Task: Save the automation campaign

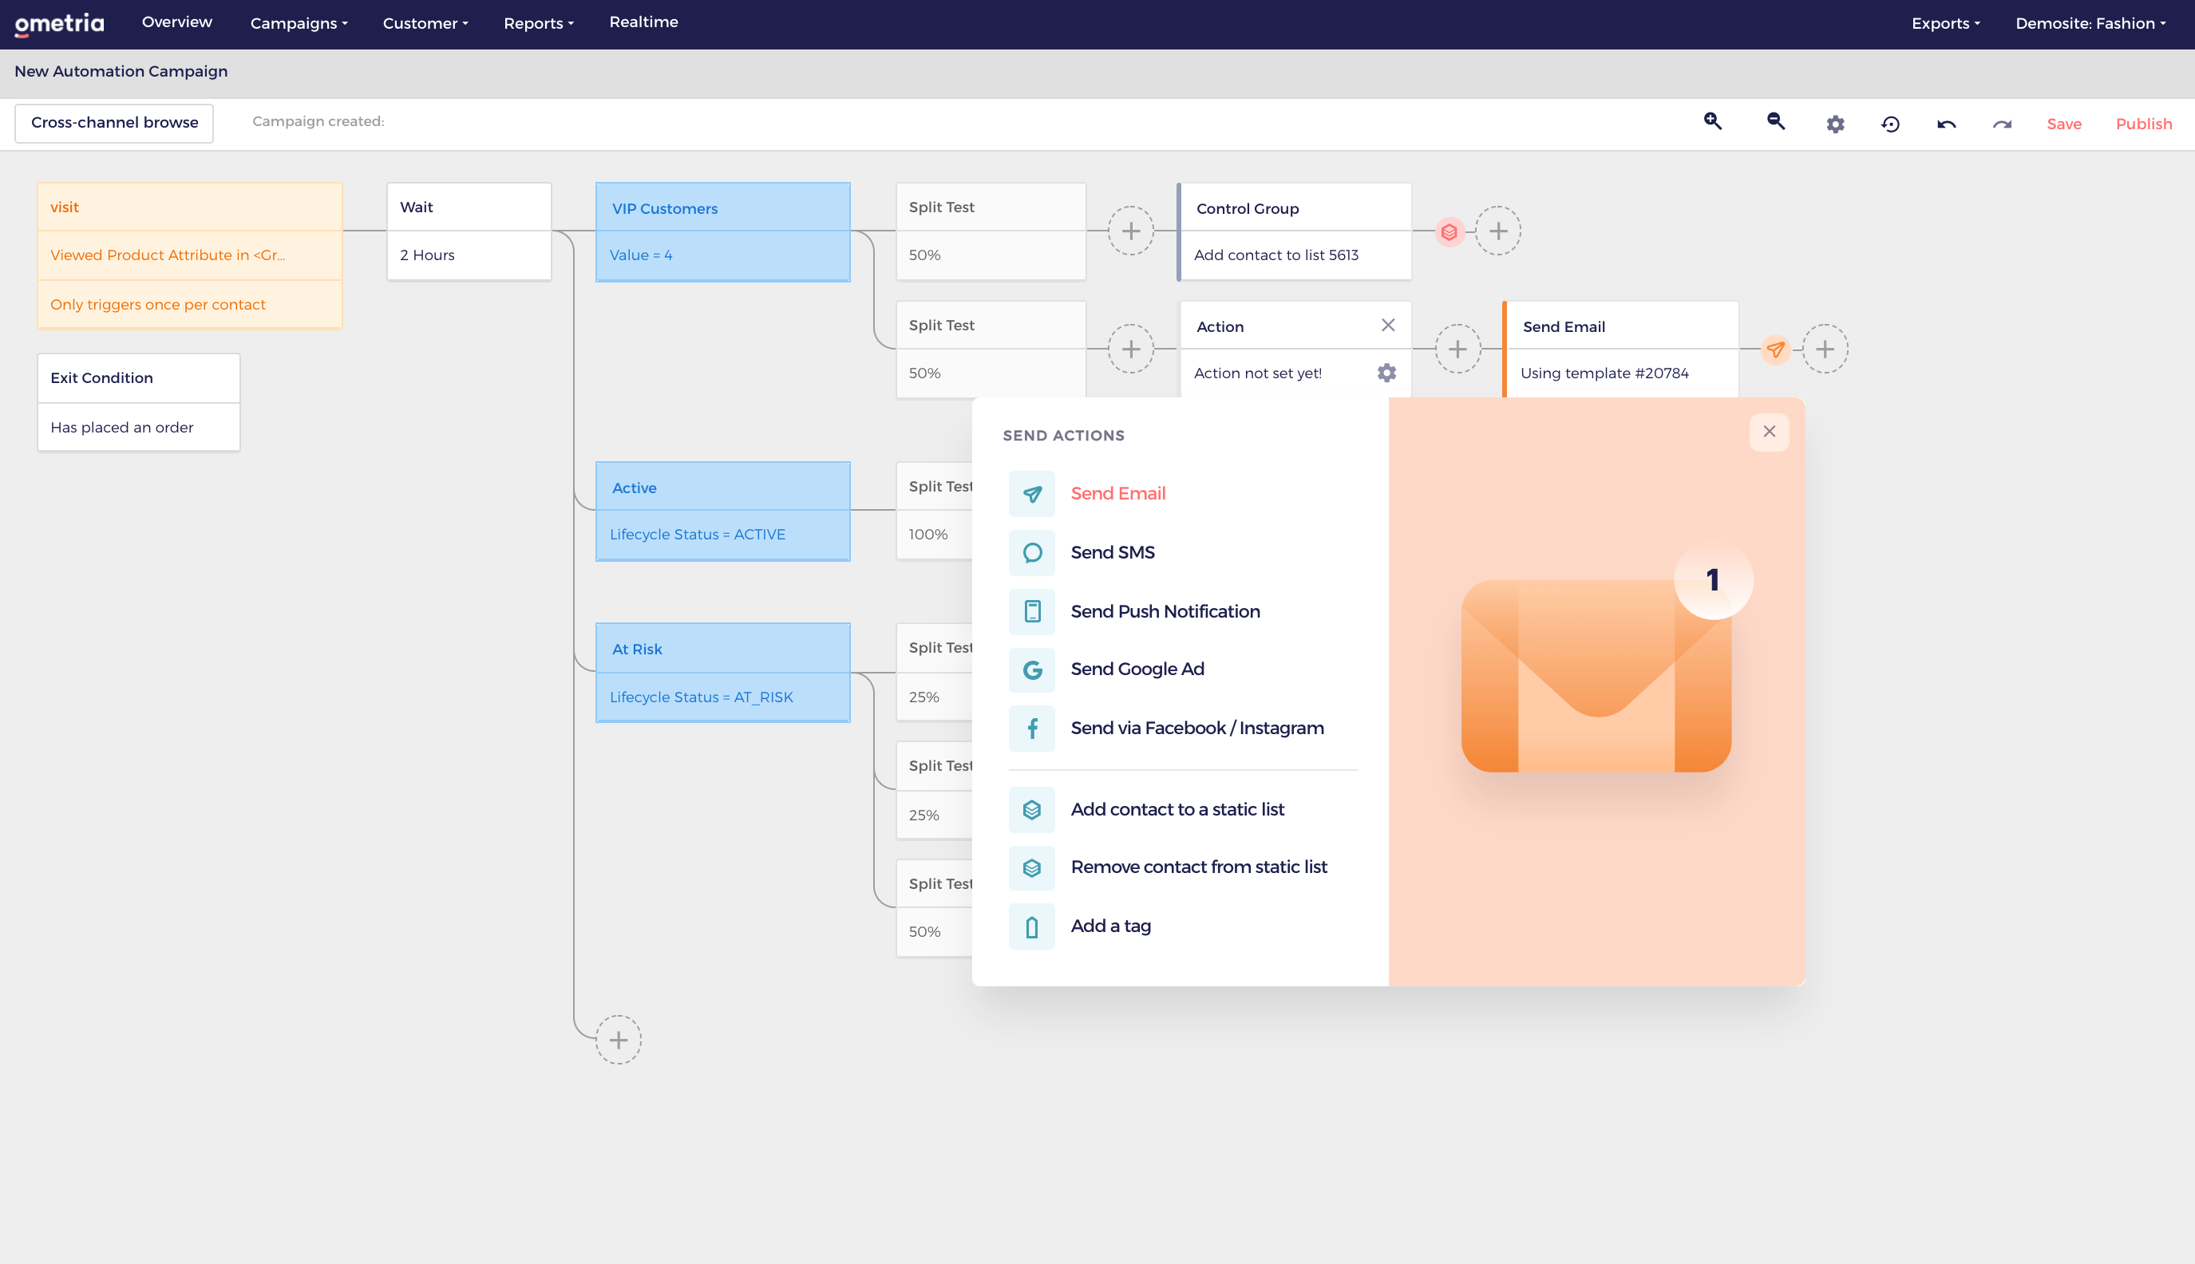Action: tap(2063, 124)
